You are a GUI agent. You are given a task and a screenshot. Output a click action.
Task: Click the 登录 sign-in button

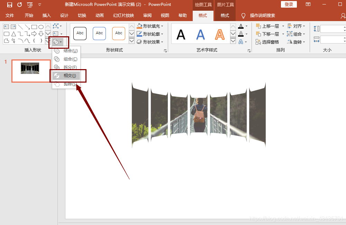click(289, 4)
